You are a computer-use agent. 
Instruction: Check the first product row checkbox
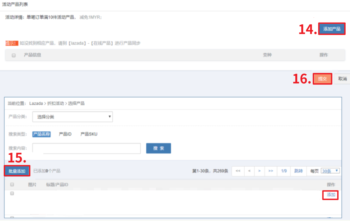click(12, 194)
